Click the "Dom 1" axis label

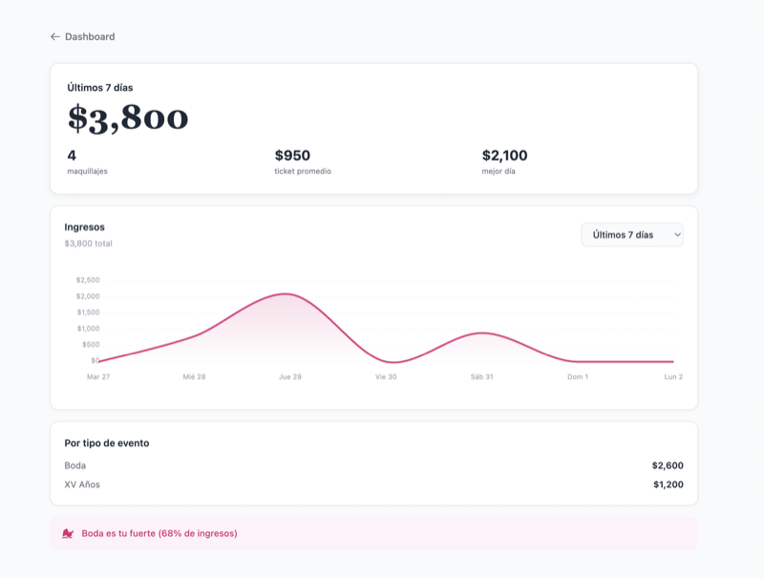click(578, 376)
